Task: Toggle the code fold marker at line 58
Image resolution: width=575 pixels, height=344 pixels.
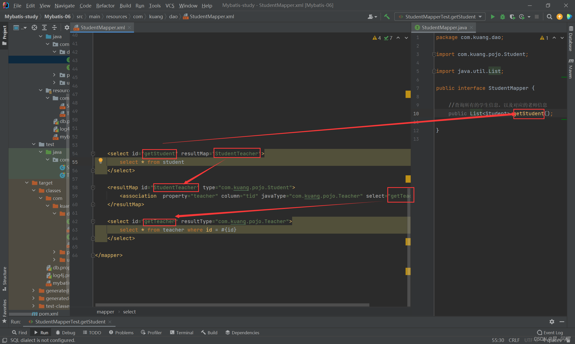Action: (93, 188)
